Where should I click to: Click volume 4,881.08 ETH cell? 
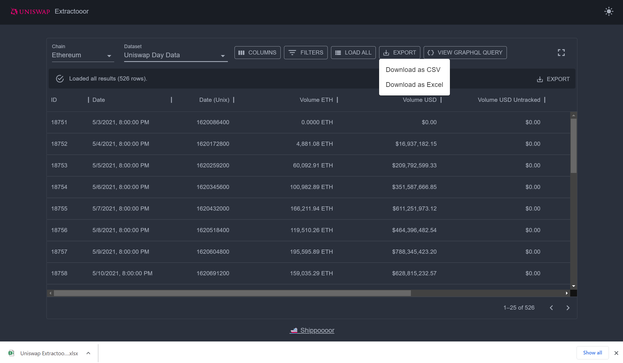pos(315,144)
